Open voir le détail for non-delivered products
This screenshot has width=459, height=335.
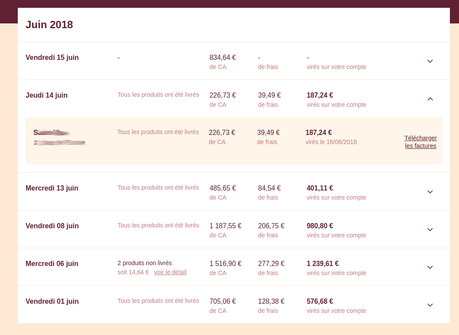[x=170, y=272]
